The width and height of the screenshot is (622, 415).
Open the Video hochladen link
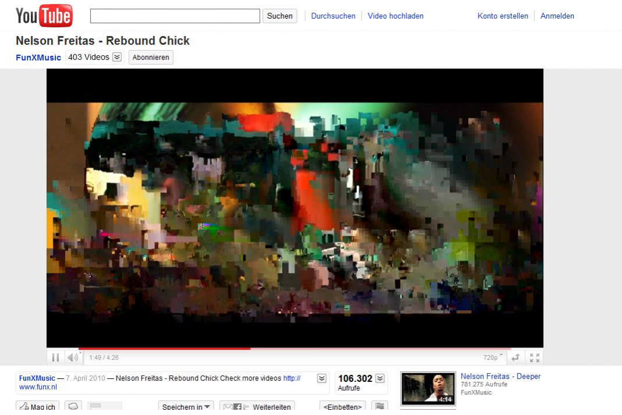(395, 16)
